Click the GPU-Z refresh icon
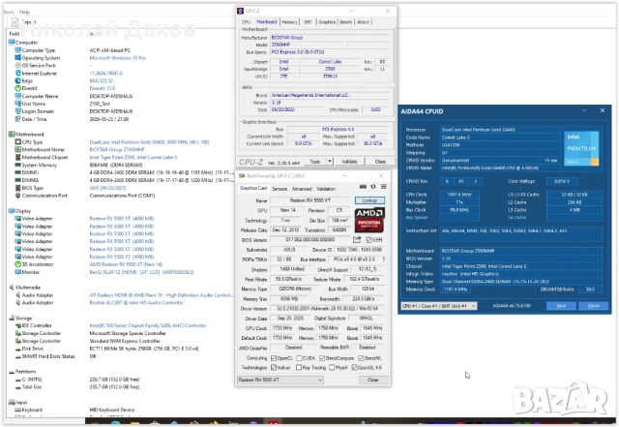 point(373,187)
